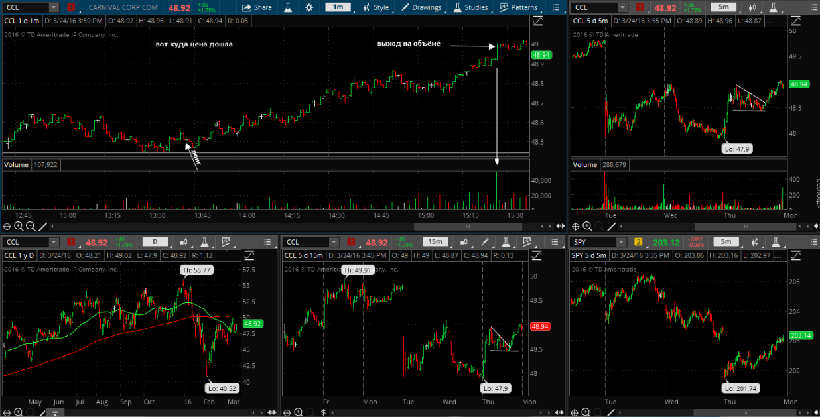Open chart settings gear icon
Image resolution: width=820 pixels, height=417 pixels.
(308, 7)
